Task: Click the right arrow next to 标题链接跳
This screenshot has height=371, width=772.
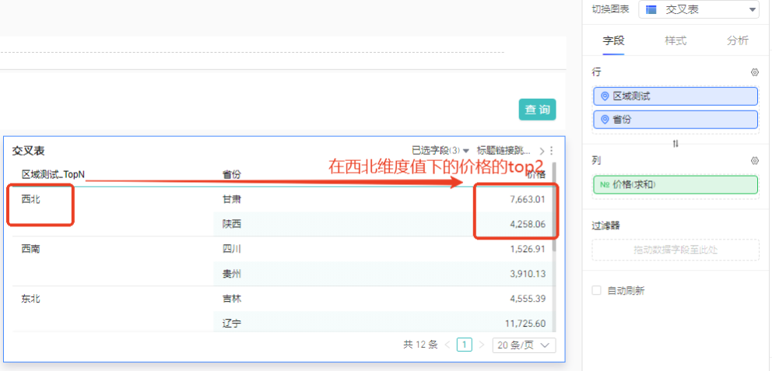Action: pos(542,150)
